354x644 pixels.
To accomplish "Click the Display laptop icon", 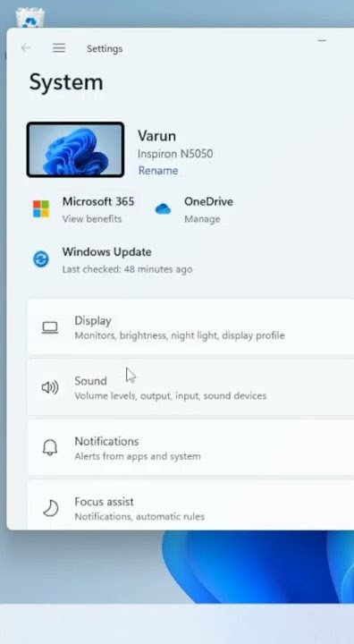I will (50, 327).
